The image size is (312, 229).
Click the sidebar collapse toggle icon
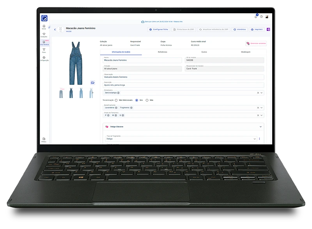(50, 27)
